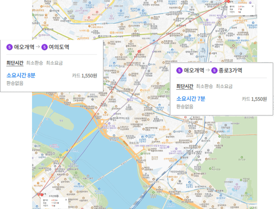Click 서울역 subway marker on map

pos(210,53)
